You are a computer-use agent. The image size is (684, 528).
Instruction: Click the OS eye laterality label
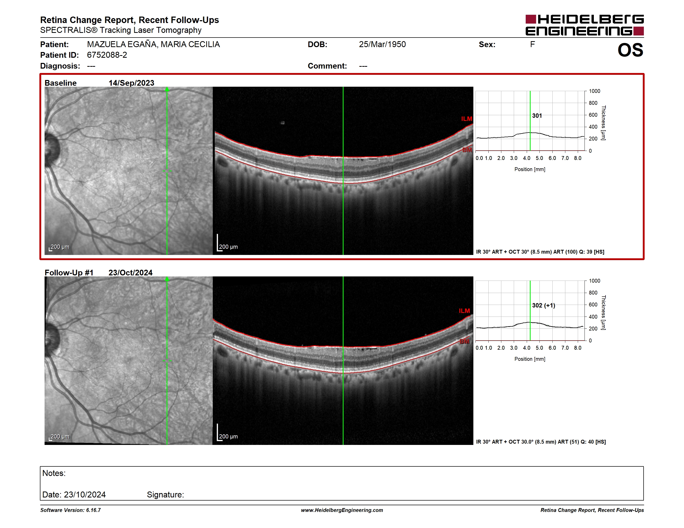pyautogui.click(x=630, y=50)
